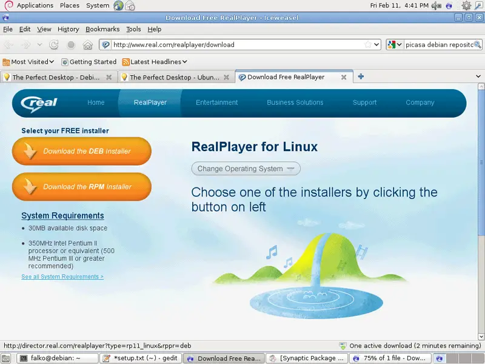
Task: Close the 'The Perfect Desktop - Debi...' tab
Action: [109, 77]
